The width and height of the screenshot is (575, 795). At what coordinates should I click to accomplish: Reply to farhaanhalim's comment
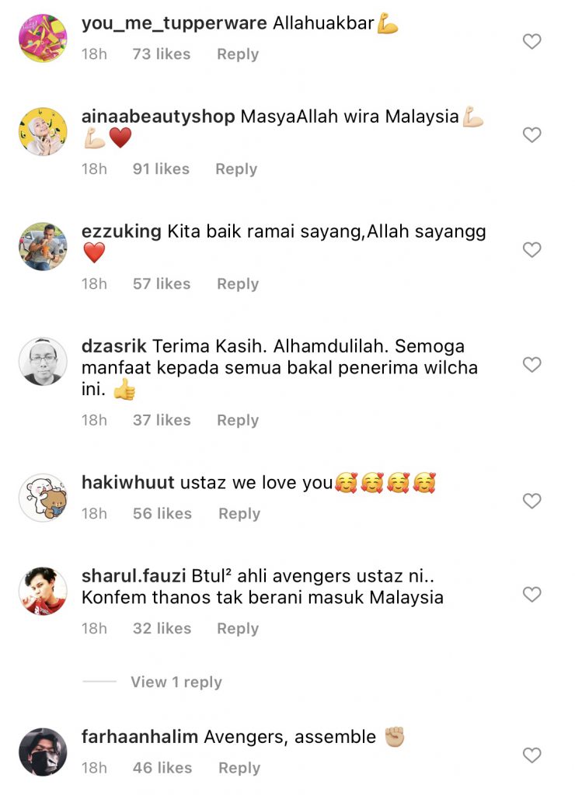click(x=239, y=768)
